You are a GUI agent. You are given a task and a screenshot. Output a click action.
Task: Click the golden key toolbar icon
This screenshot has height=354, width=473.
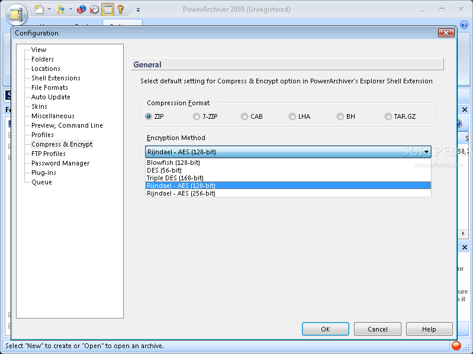tap(121, 9)
